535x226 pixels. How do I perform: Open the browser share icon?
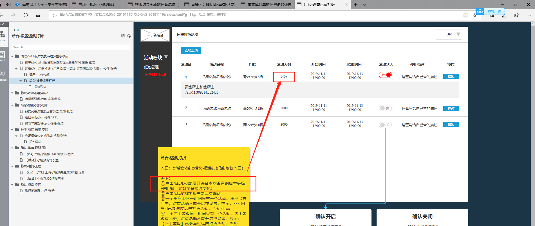point(516,15)
